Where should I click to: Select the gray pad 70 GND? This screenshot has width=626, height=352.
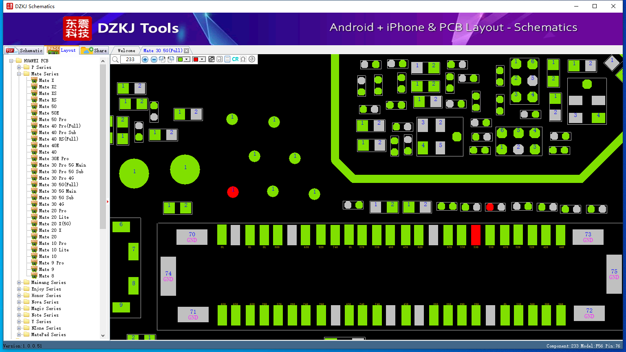click(x=192, y=237)
